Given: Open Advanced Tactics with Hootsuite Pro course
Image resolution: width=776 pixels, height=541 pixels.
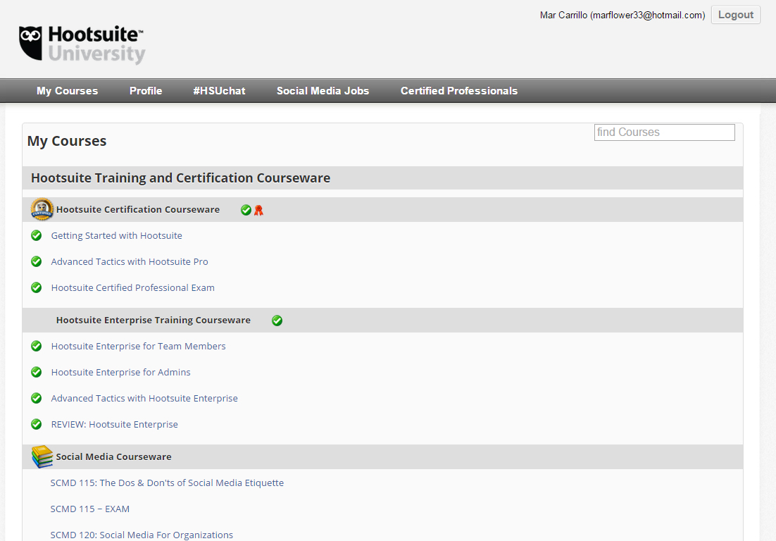Looking at the screenshot, I should (130, 262).
